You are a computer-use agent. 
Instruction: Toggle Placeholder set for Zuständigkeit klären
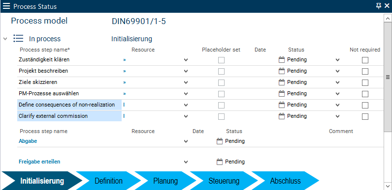pos(221,60)
